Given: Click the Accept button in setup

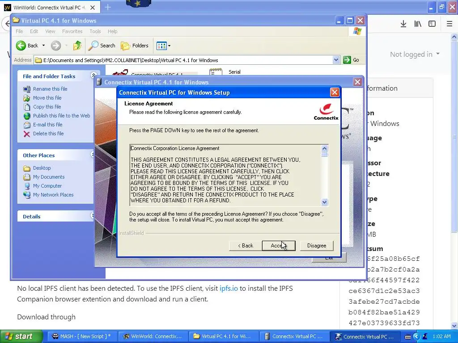Looking at the screenshot, I should pos(279,246).
